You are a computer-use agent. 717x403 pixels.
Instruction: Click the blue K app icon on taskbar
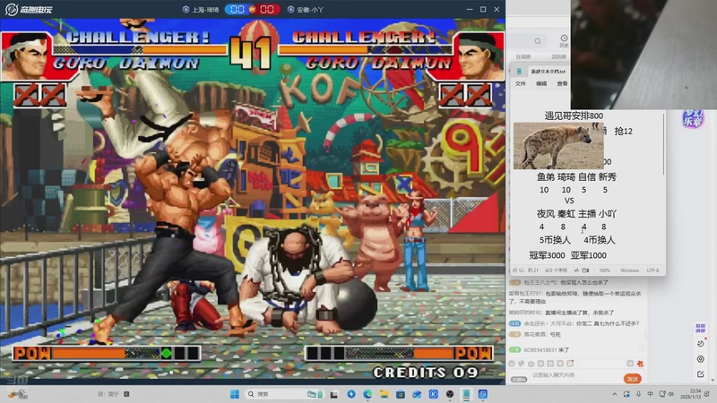[434, 394]
